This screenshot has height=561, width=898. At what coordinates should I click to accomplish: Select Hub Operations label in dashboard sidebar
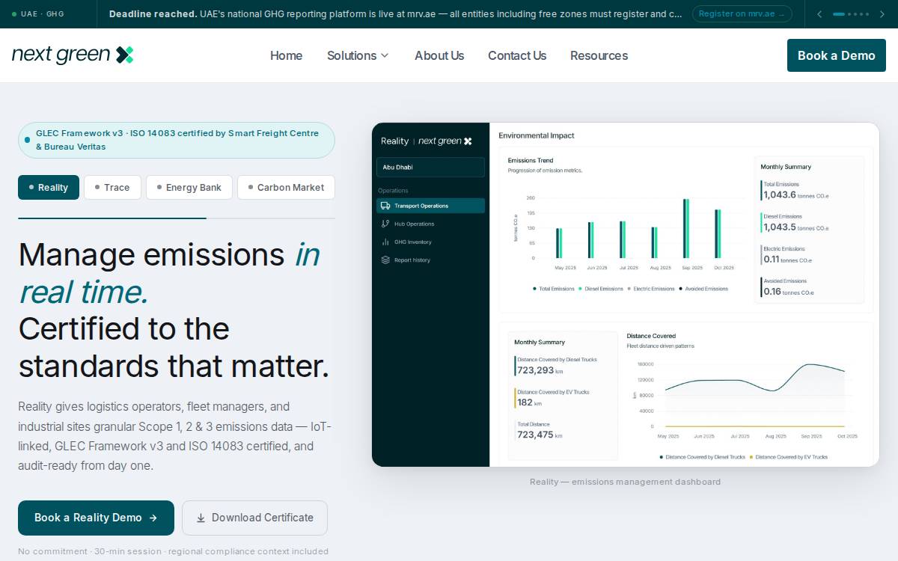(x=414, y=224)
